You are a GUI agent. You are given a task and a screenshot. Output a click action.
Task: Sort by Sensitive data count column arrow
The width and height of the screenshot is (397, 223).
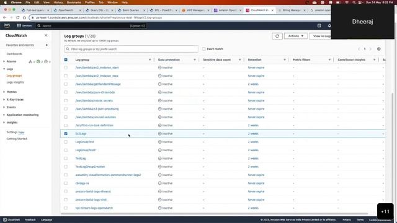click(240, 59)
